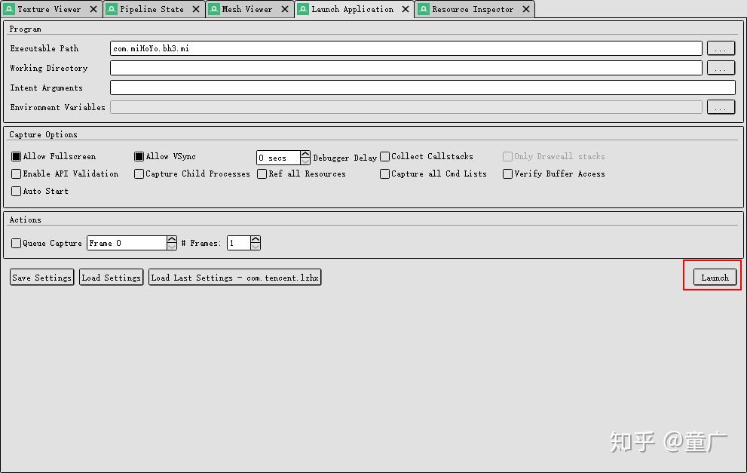Enable Collect Callstacks checkbox
The image size is (747, 473).
click(385, 156)
